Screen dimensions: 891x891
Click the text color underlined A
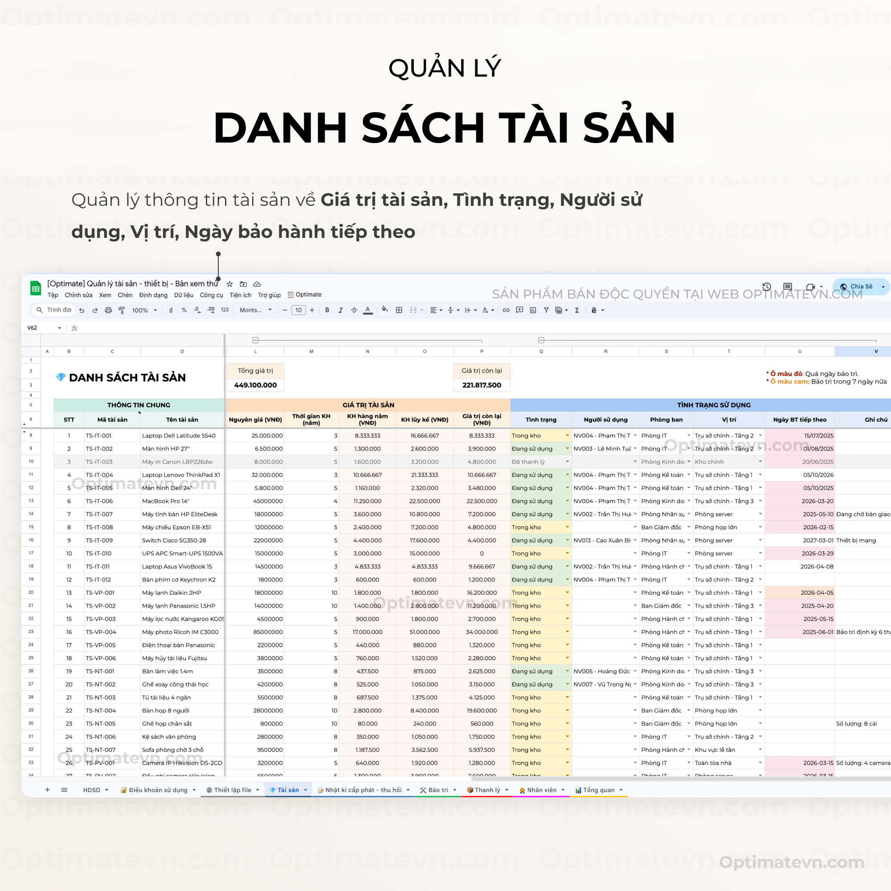click(368, 311)
